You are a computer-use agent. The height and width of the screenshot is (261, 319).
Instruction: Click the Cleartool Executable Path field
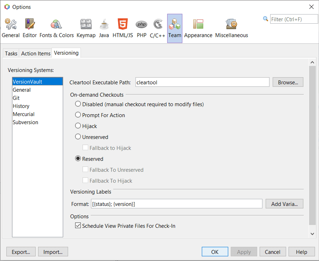click(202, 82)
